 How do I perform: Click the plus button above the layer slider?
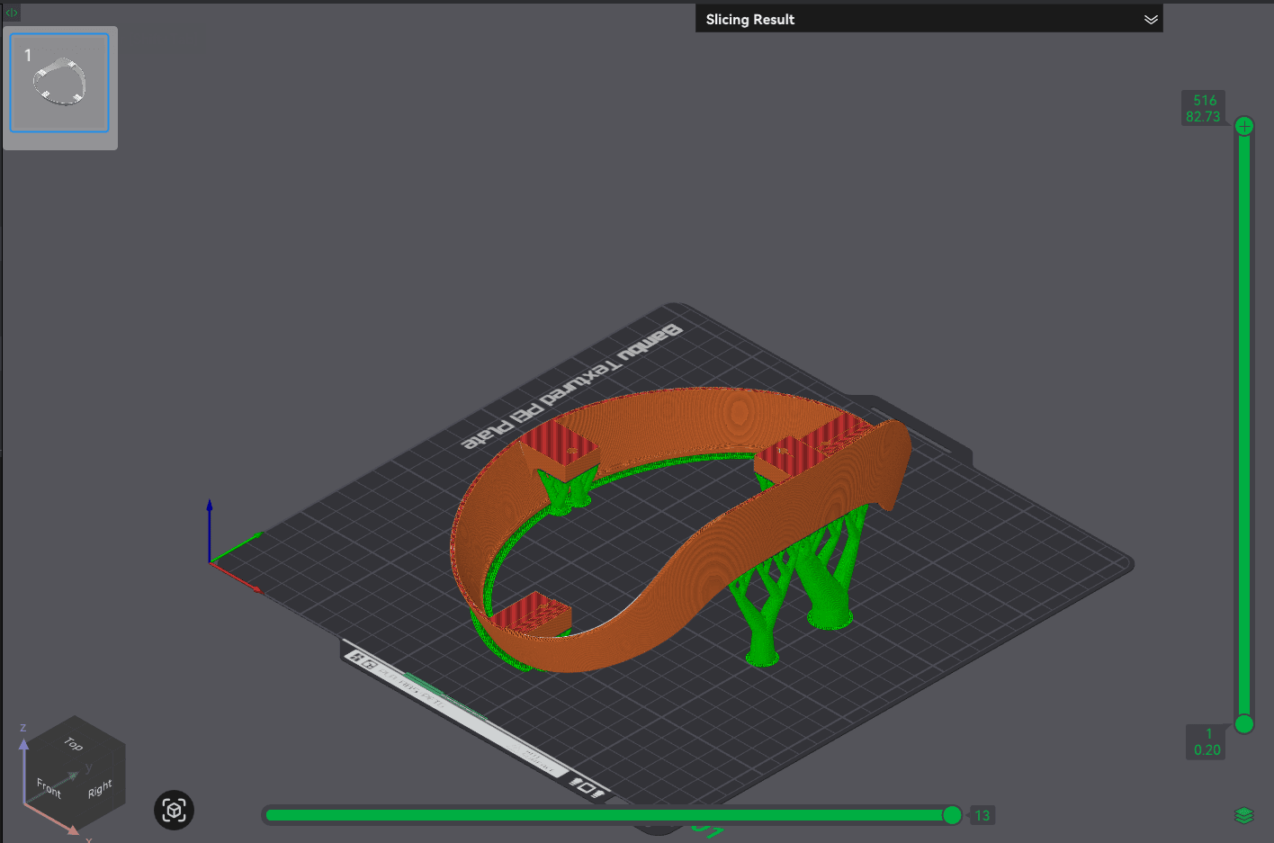[1244, 125]
